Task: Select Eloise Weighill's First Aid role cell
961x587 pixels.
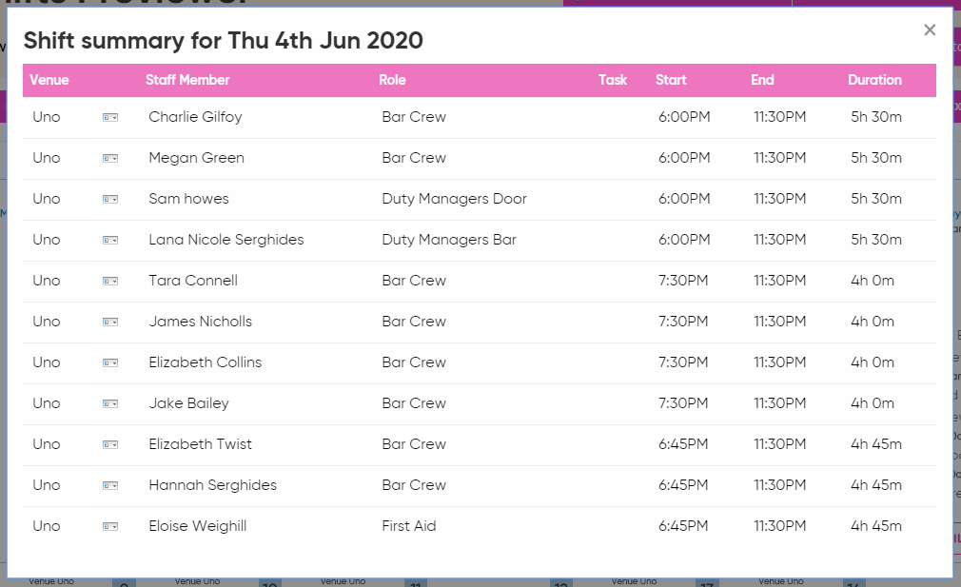Action: coord(409,526)
